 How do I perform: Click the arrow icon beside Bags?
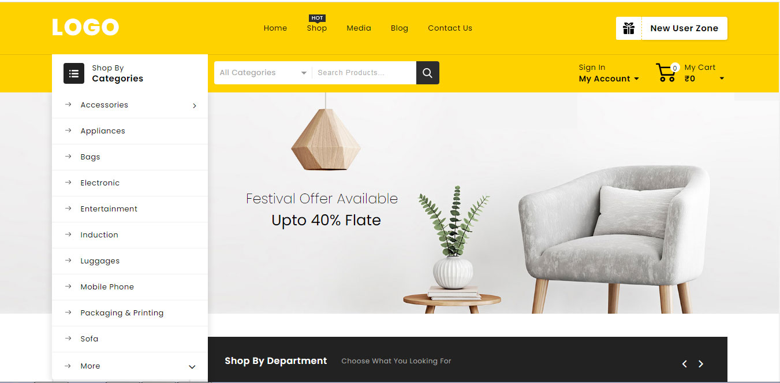click(68, 157)
